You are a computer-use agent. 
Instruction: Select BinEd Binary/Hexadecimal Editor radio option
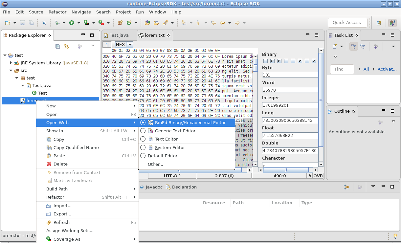pyautogui.click(x=143, y=122)
